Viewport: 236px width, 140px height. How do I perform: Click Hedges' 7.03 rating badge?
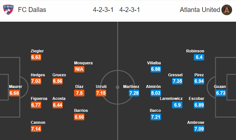[x=36, y=81]
